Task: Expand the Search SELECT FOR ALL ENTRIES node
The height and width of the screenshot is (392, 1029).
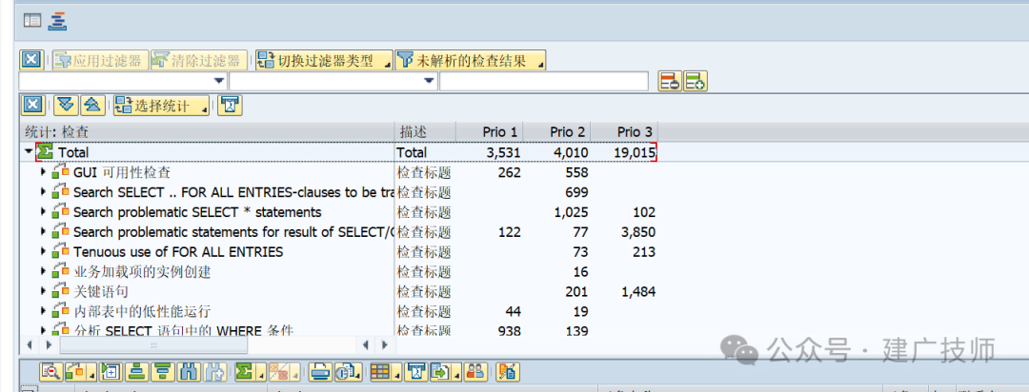Action: pos(44,192)
